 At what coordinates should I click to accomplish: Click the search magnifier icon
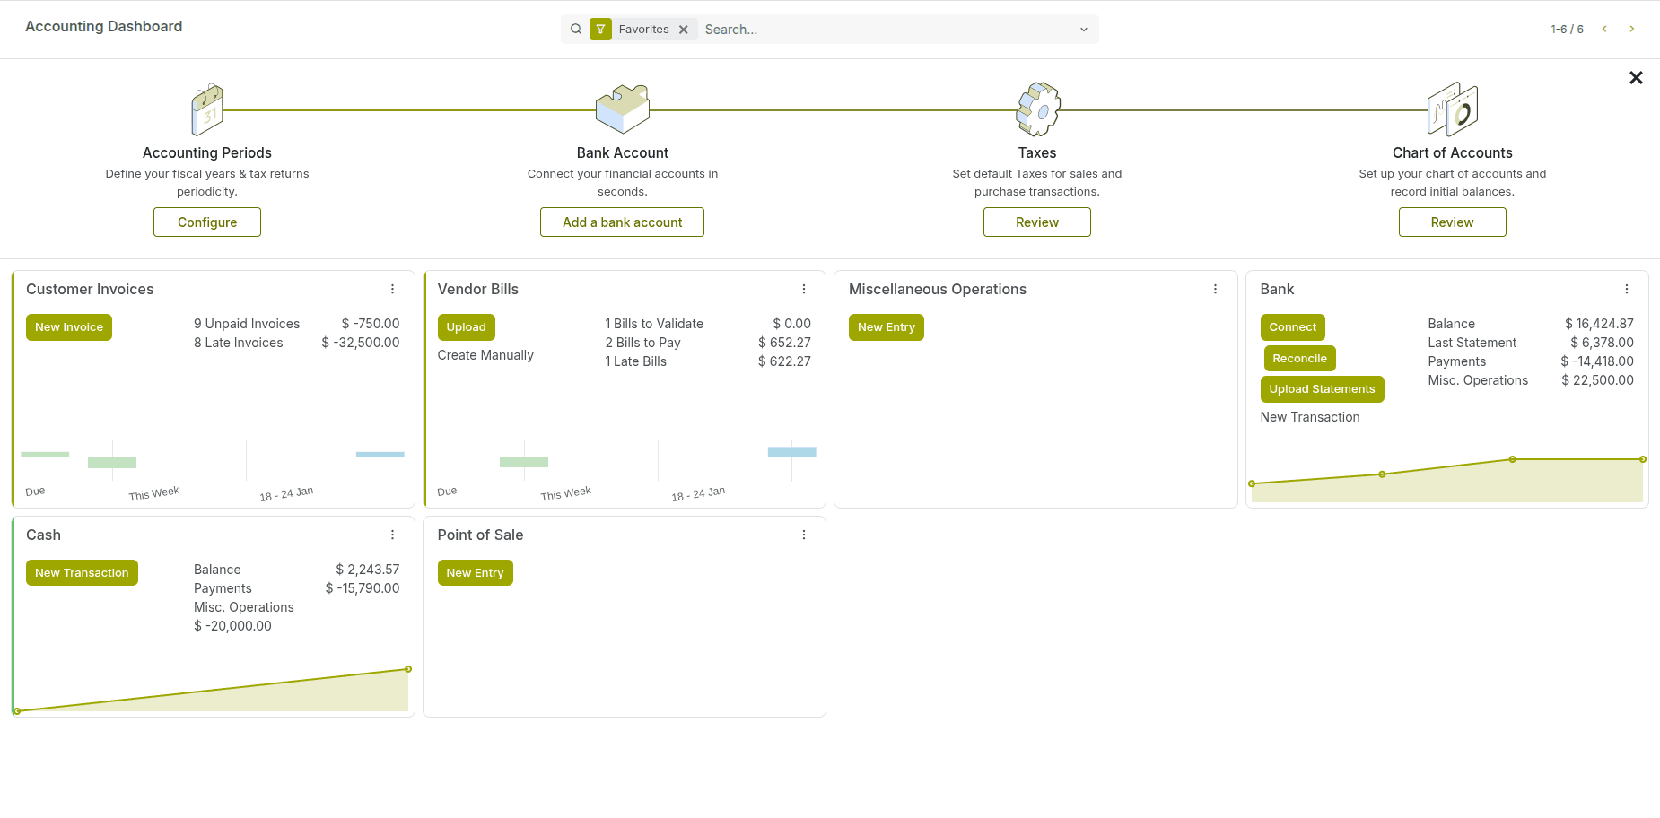pyautogui.click(x=576, y=30)
